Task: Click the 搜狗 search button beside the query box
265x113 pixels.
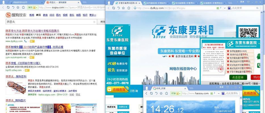Action: coord(101,22)
